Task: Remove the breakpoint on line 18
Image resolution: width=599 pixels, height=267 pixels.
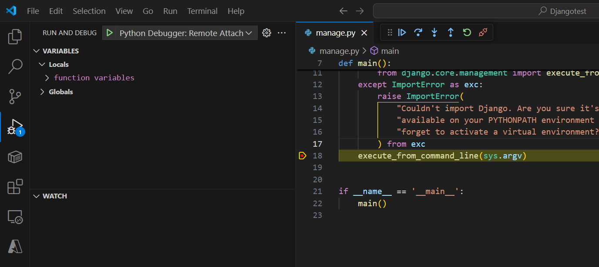Action: 302,155
